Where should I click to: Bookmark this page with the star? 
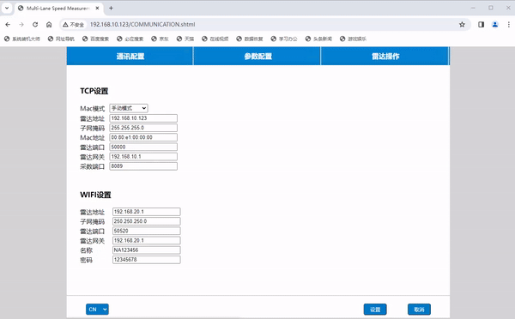point(462,25)
